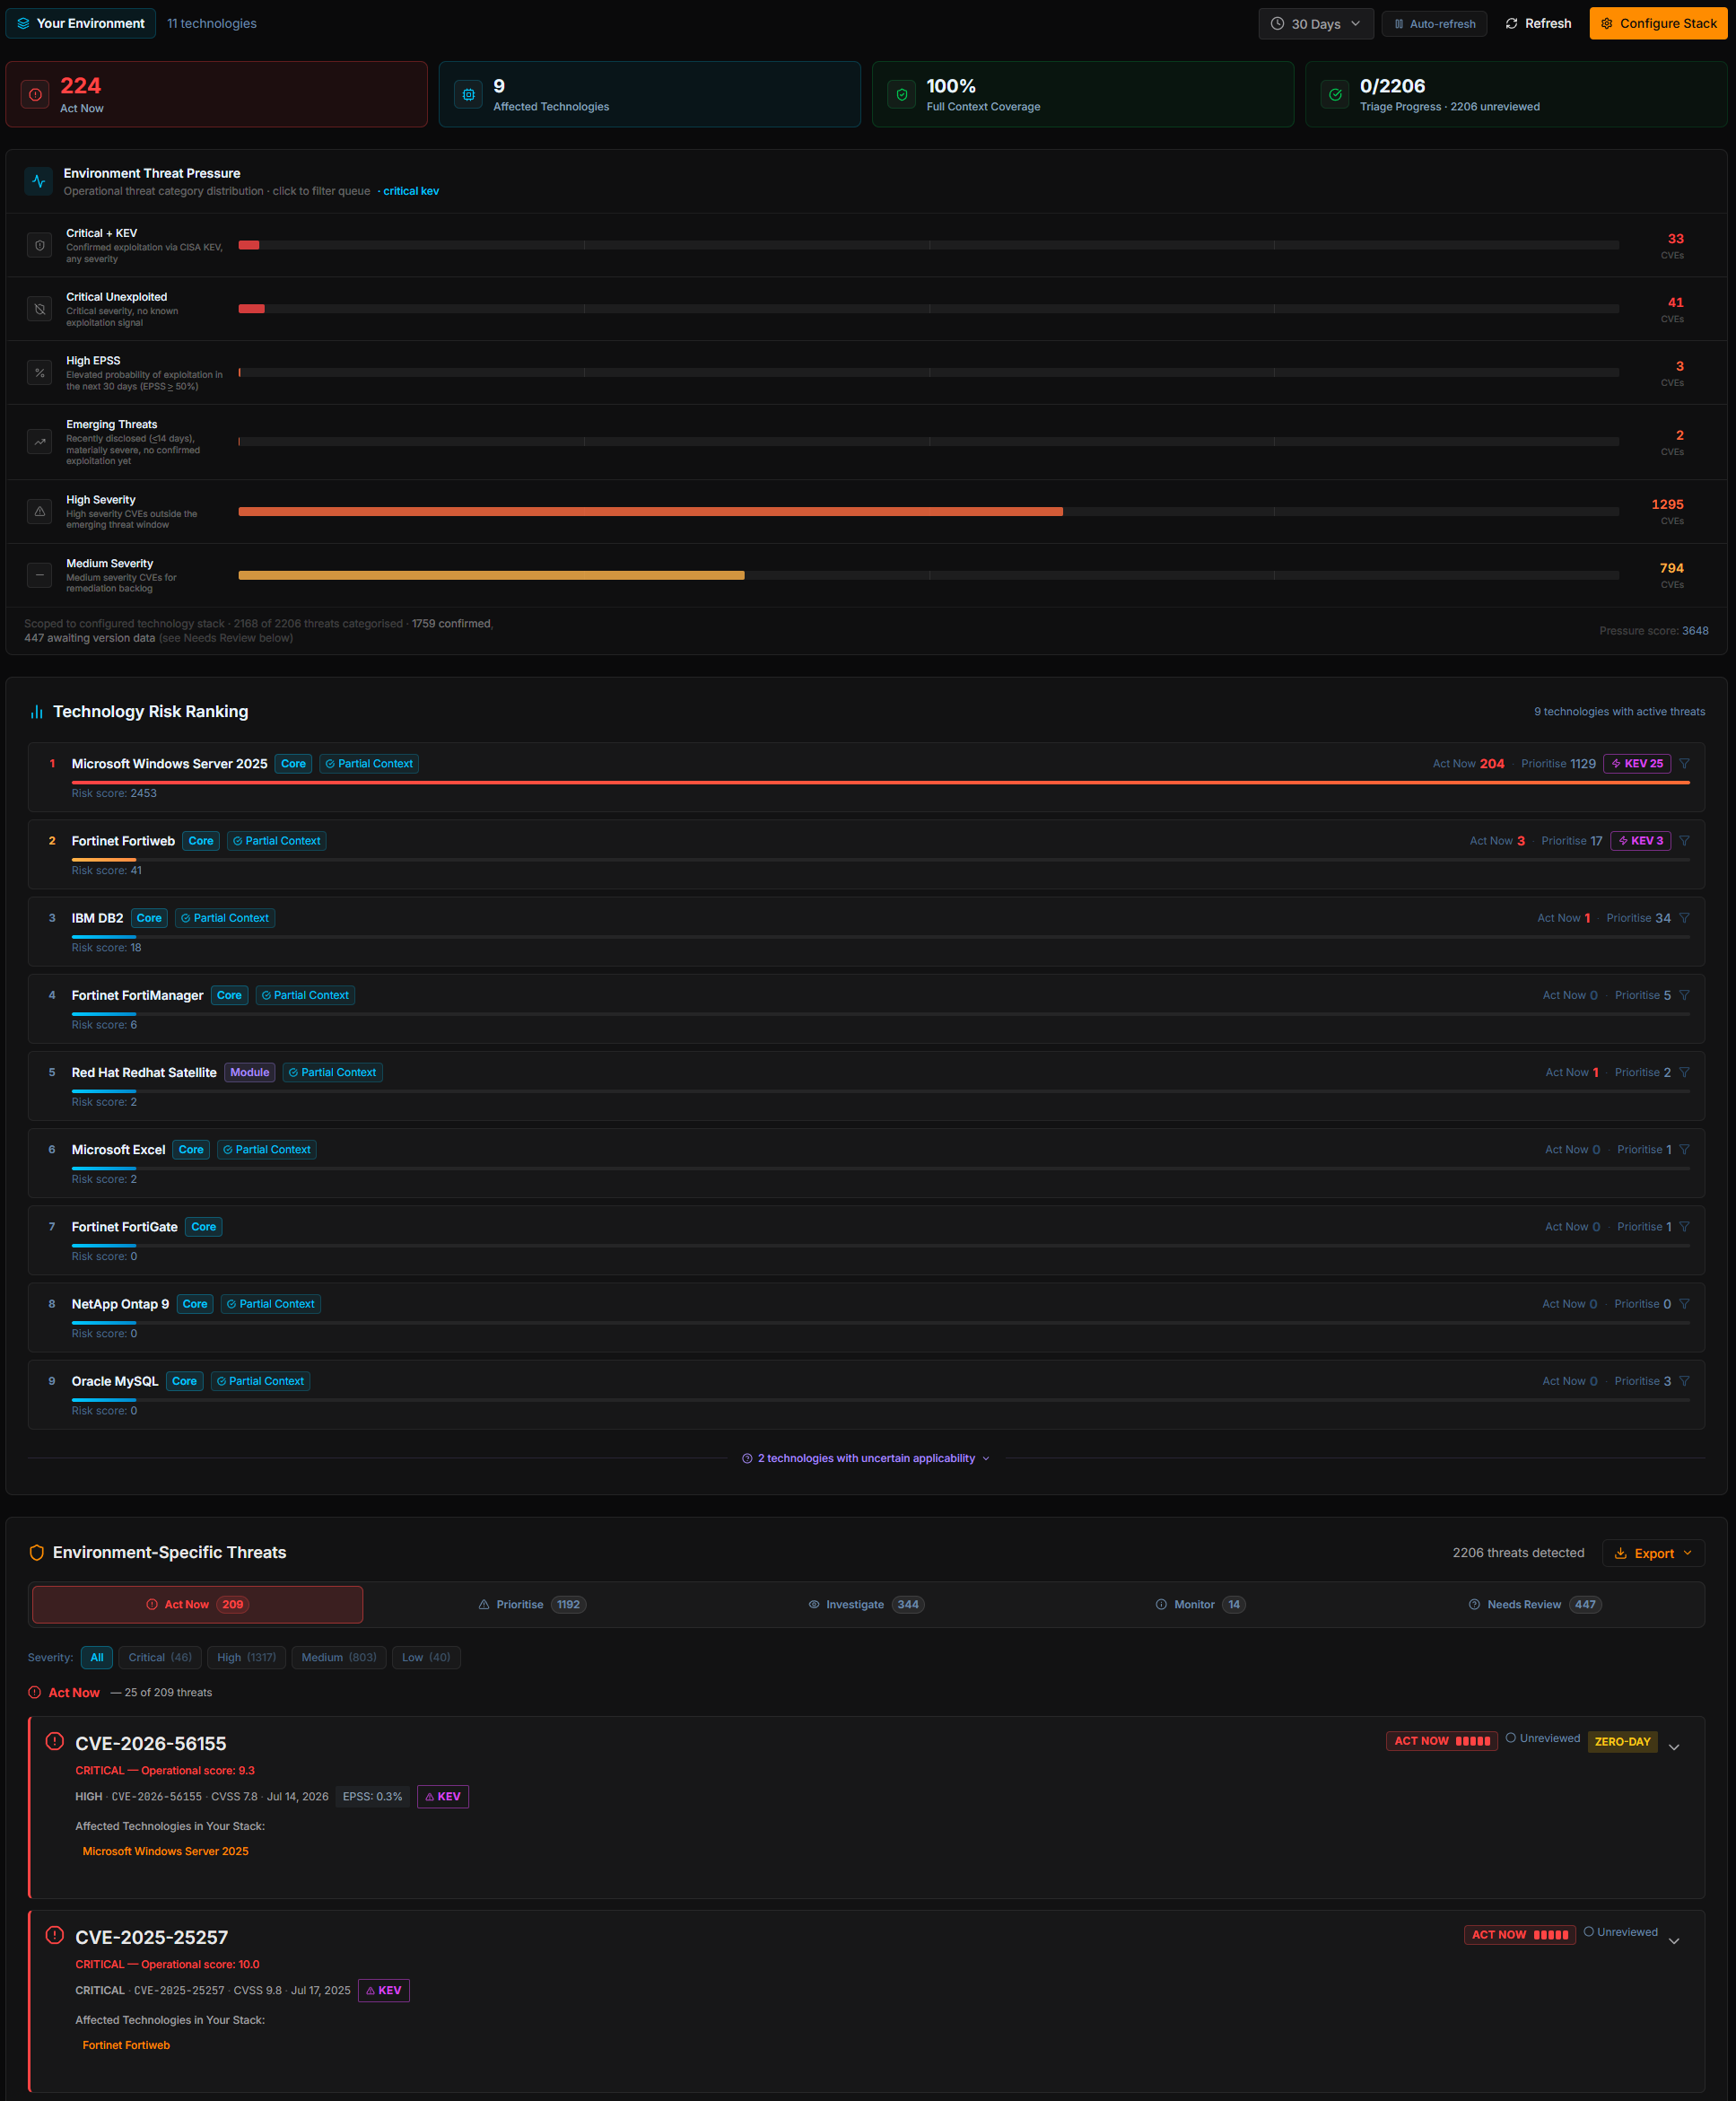Click the Critical + KEV shield icon
The height and width of the screenshot is (2101, 1736).
(x=39, y=245)
